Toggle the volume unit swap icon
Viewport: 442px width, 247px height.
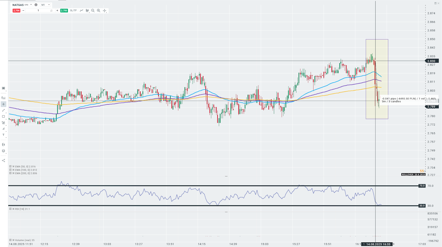click(x=51, y=11)
